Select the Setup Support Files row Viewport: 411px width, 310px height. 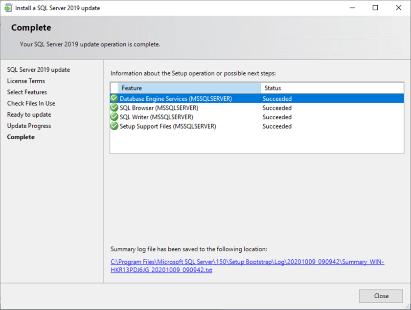point(168,126)
